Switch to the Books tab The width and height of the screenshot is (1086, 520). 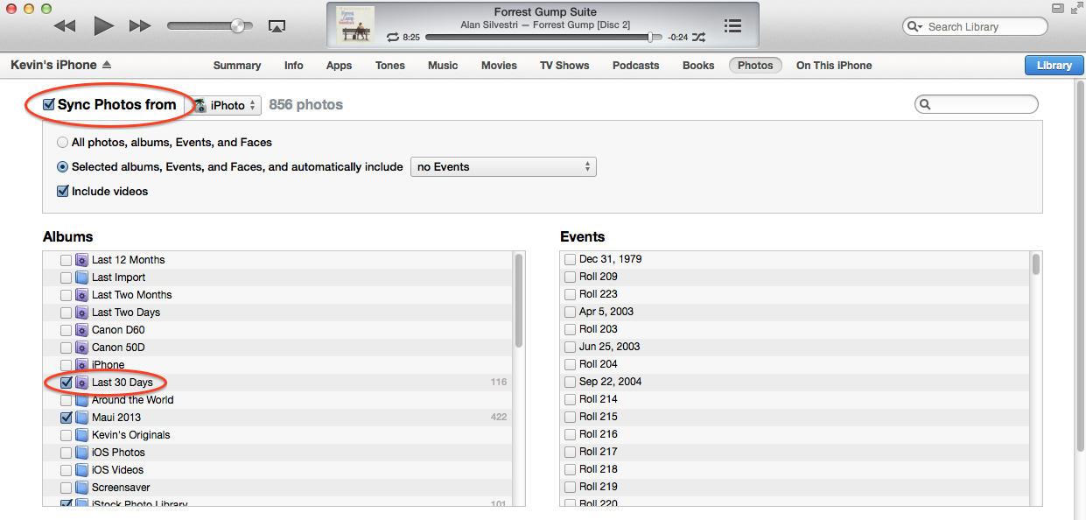pos(698,66)
